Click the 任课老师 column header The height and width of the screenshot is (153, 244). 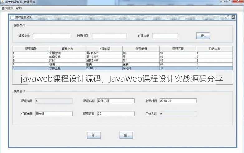[141, 49]
